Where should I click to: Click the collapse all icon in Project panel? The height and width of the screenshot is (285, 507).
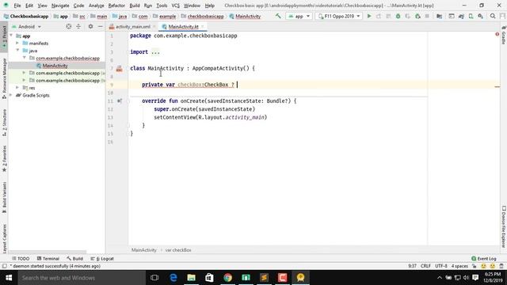click(x=78, y=26)
